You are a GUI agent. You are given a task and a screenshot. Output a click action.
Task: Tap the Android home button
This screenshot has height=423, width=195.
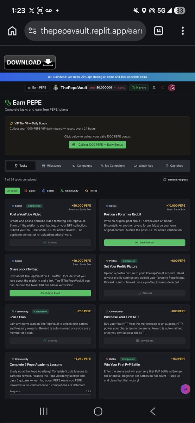pyautogui.click(x=98, y=411)
